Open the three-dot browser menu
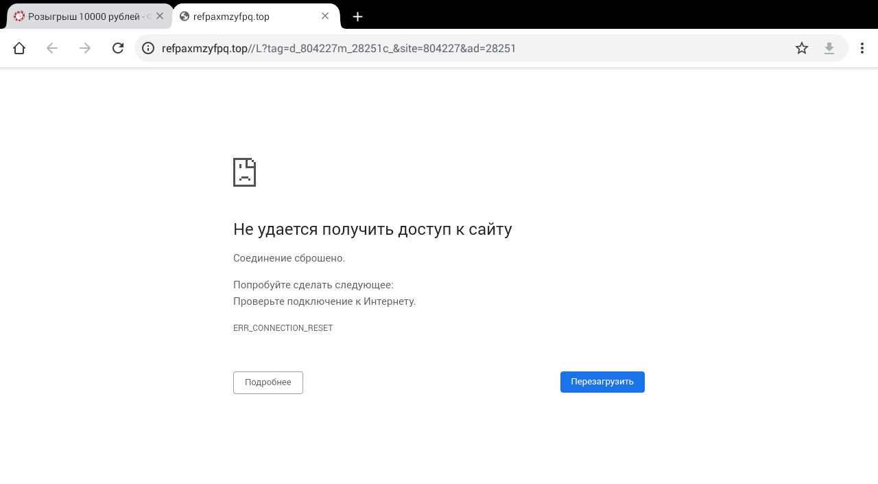Screen dimensions: 878x484 862,48
